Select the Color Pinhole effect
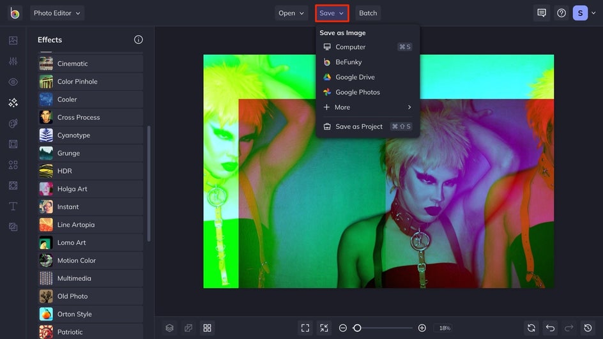Screen dimensions: 603x339 coord(91,82)
